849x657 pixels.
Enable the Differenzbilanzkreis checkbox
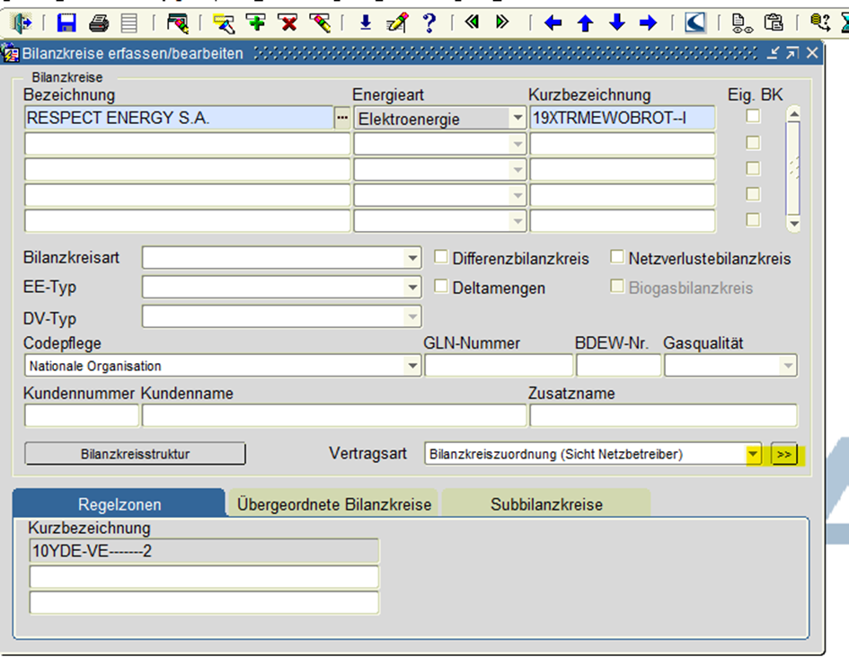tap(441, 257)
